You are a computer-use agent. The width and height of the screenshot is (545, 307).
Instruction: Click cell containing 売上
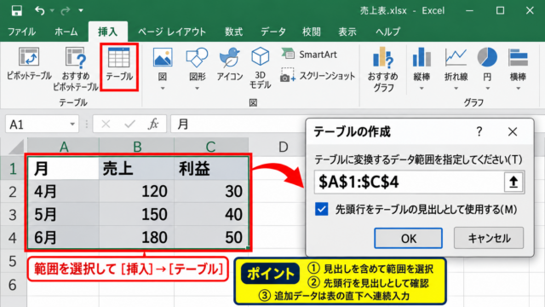pos(136,169)
